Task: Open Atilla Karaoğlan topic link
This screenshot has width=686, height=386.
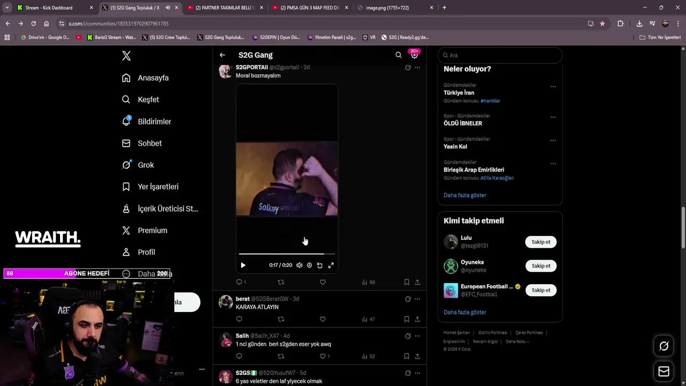Action: (x=497, y=178)
